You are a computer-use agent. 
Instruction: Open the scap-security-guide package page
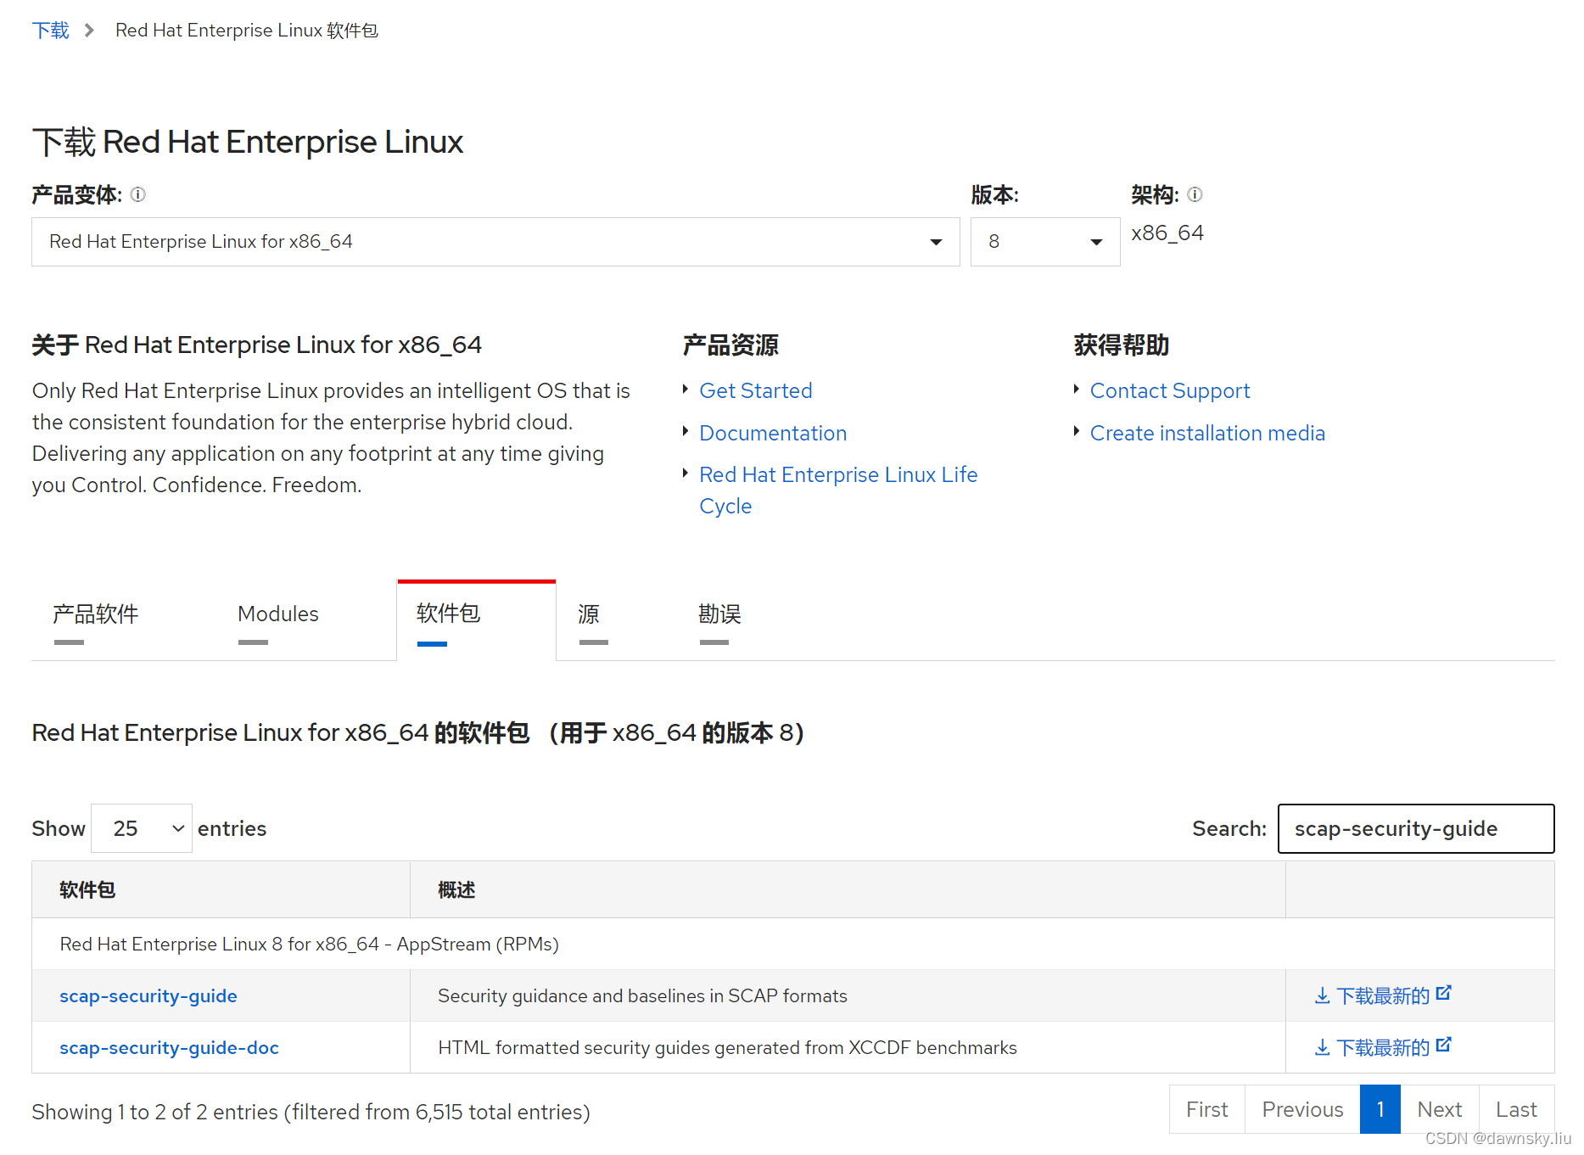click(148, 995)
